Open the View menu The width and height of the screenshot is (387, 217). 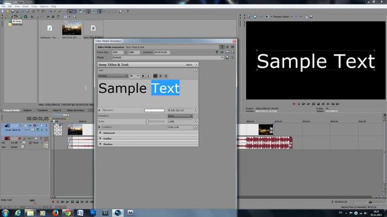pos(17,7)
